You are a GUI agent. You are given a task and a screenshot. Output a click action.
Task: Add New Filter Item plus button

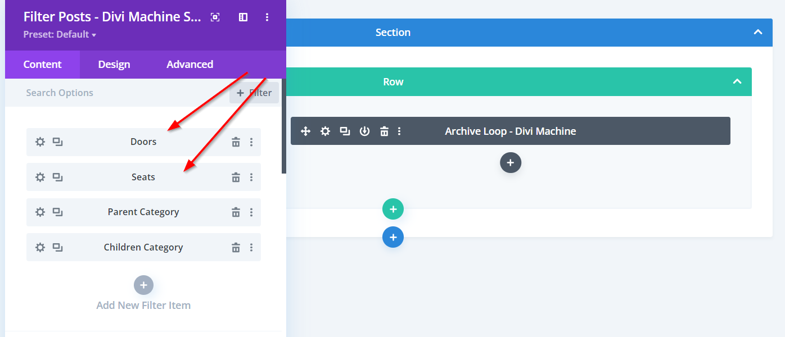(x=143, y=285)
